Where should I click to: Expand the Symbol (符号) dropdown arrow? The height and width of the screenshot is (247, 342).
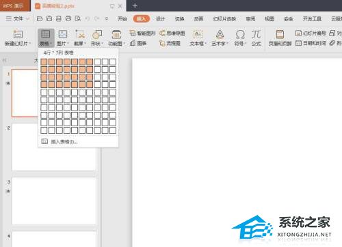point(246,44)
